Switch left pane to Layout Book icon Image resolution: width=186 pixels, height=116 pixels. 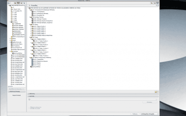coord(21,3)
